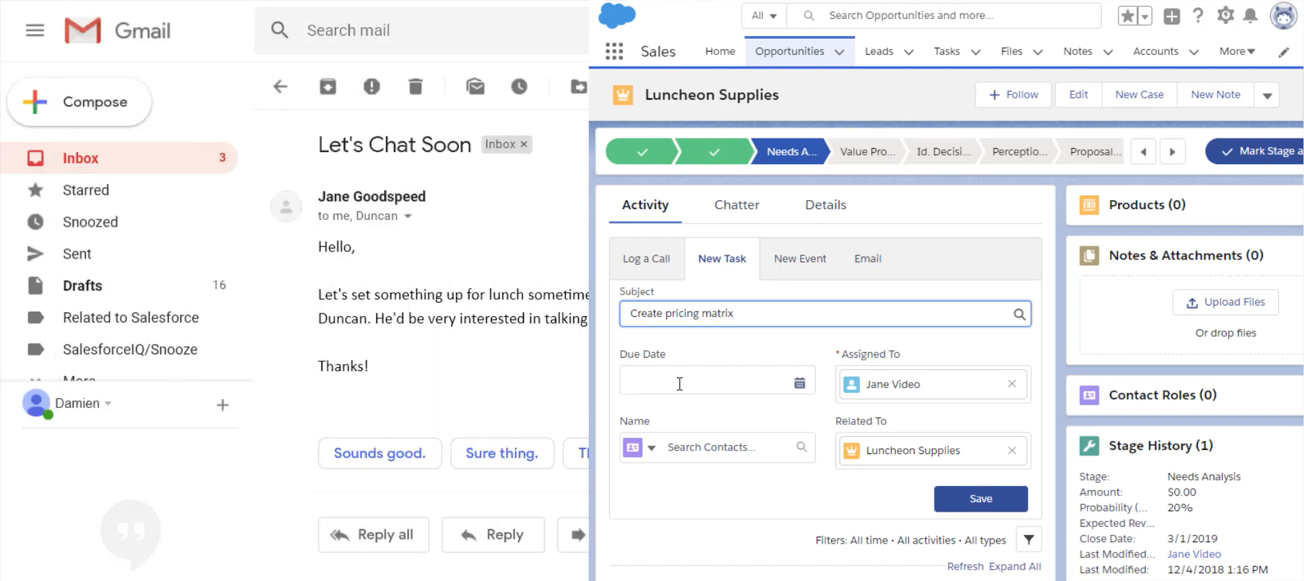Expand the Accounts tab dropdown chevron
Image resolution: width=1304 pixels, height=581 pixels.
(x=1194, y=52)
